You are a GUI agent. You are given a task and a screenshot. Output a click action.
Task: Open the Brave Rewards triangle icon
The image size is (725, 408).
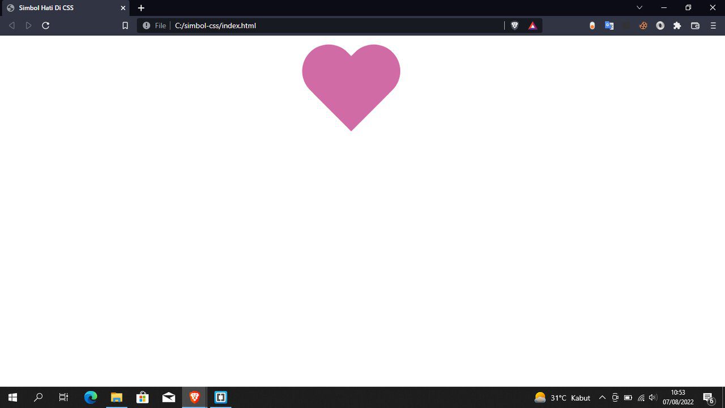coord(532,25)
